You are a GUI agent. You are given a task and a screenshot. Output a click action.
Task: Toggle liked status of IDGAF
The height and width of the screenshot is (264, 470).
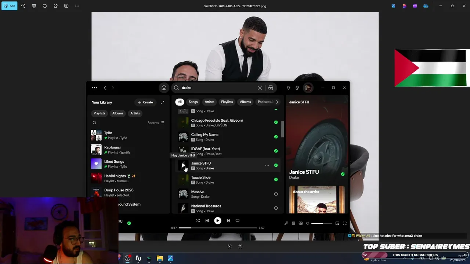tap(276, 151)
